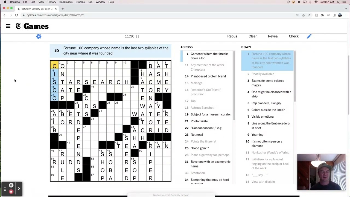
Task: Click the NYT Games logo
Action: pyautogui.click(x=32, y=26)
